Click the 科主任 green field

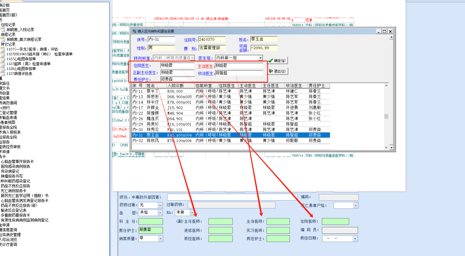(x=151, y=222)
